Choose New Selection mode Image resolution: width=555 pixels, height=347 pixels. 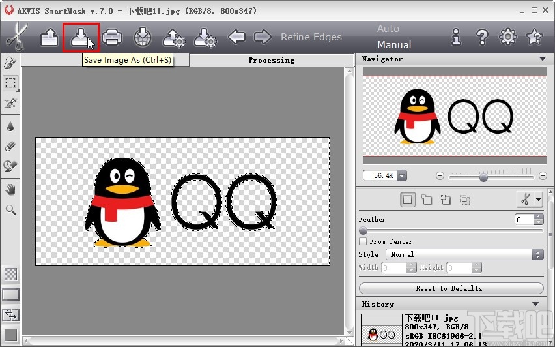pyautogui.click(x=407, y=200)
